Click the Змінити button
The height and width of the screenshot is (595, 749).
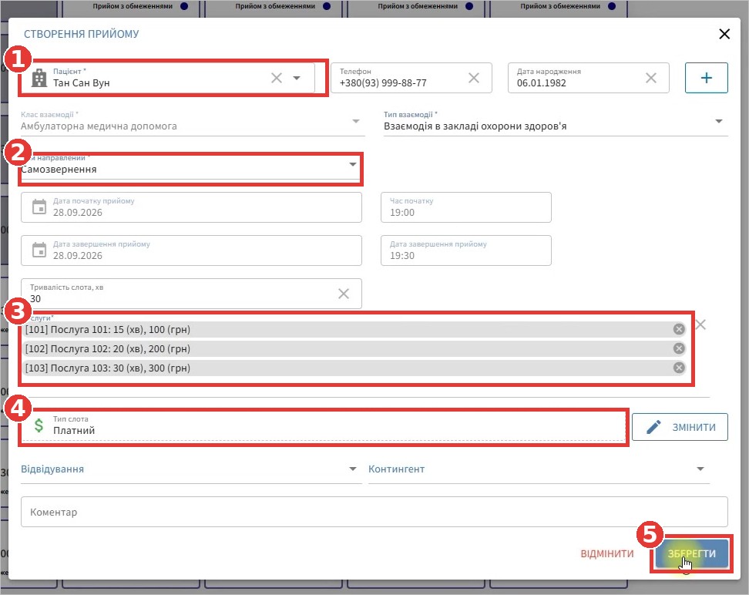tap(680, 427)
